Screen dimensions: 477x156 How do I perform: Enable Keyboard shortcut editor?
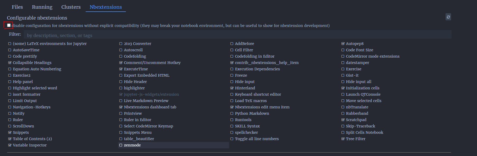232,94
